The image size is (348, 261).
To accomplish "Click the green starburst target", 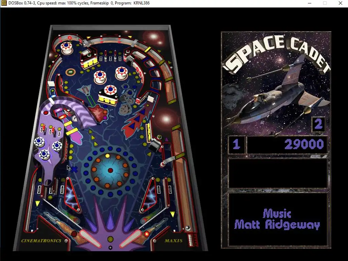I will (71, 72).
